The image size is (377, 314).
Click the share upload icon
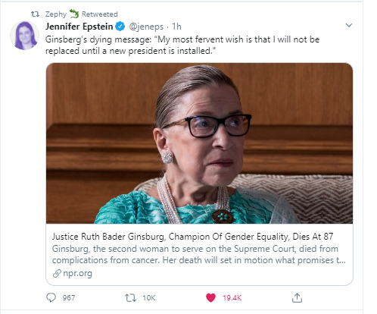click(x=297, y=297)
